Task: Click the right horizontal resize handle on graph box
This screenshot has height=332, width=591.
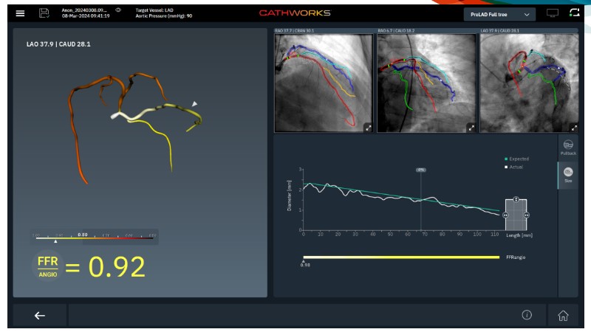Action: [527, 215]
